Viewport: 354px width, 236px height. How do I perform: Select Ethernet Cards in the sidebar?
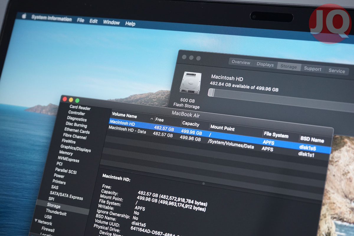(x=77, y=130)
